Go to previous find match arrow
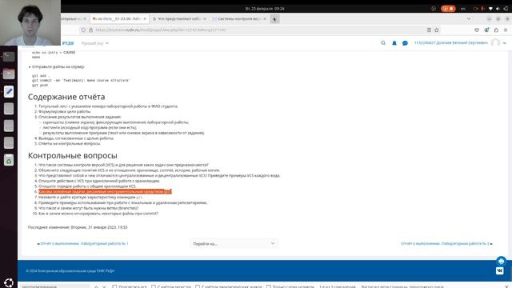Image resolution: width=512 pixels, height=288 pixels. [96, 286]
